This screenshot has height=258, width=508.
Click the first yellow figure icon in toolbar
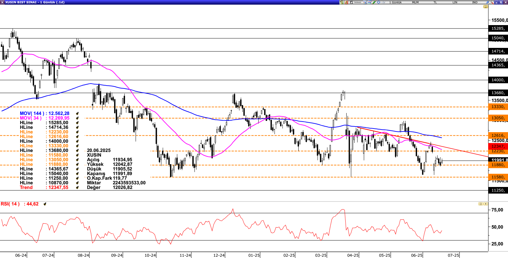pos(342,2)
